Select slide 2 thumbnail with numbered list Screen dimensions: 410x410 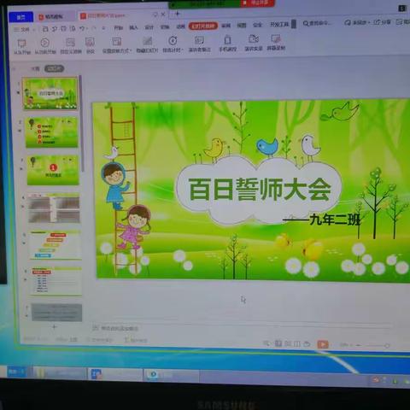point(51,132)
